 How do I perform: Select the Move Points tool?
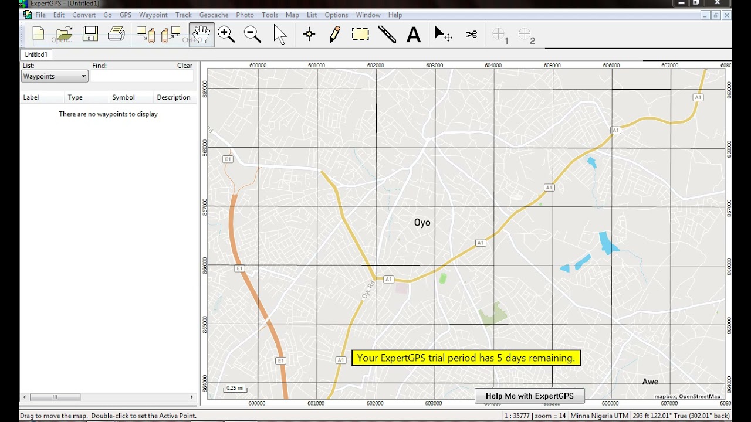(x=443, y=35)
